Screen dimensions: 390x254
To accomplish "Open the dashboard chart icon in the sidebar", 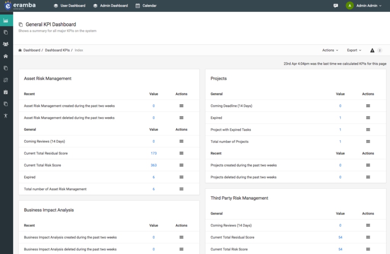I will click(6, 21).
